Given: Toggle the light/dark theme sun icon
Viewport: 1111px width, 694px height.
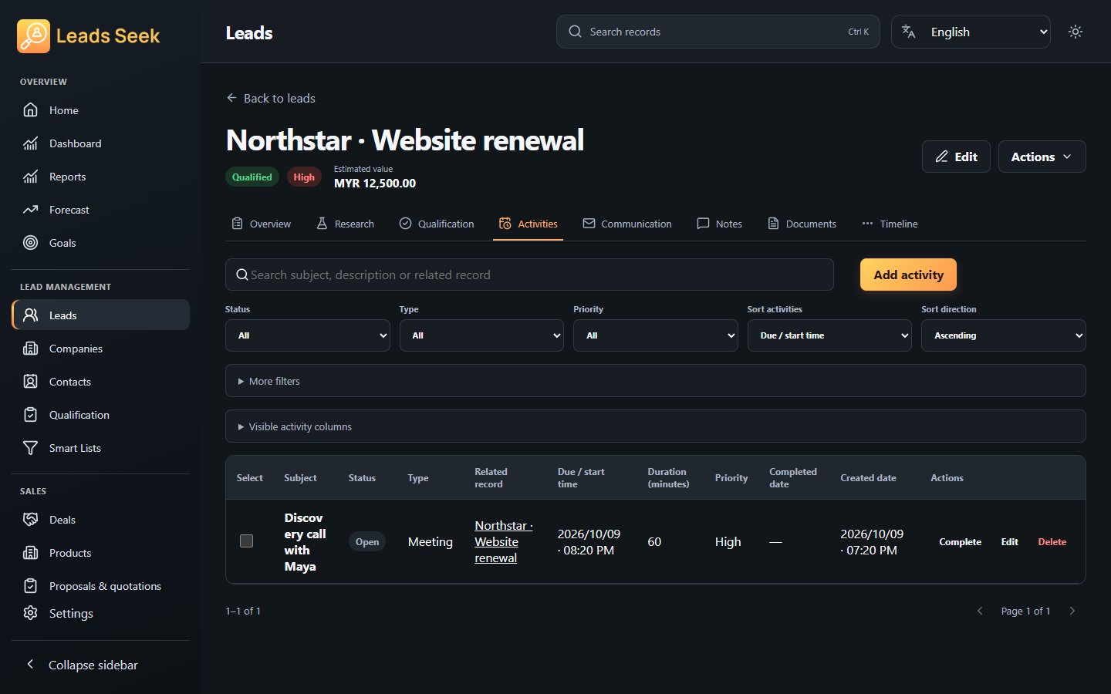Looking at the screenshot, I should point(1076,32).
